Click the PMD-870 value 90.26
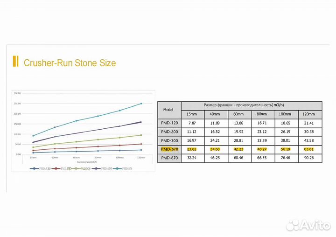Viewport: 336px width, 237px height. [309, 158]
